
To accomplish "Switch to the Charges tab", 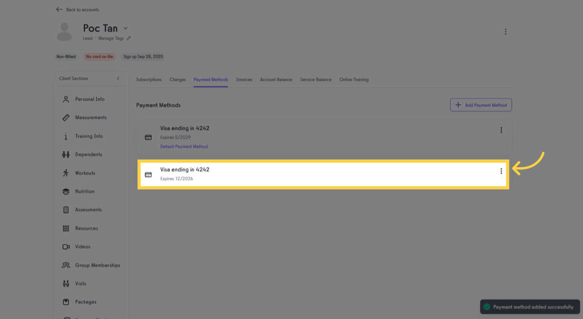I will click(x=178, y=80).
